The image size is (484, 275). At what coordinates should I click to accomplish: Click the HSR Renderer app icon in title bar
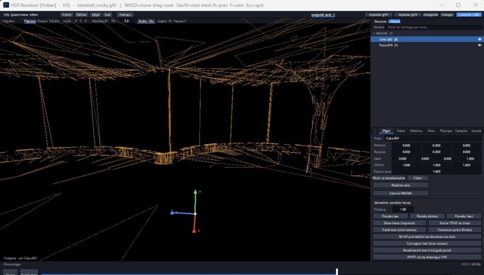click(x=6, y=5)
